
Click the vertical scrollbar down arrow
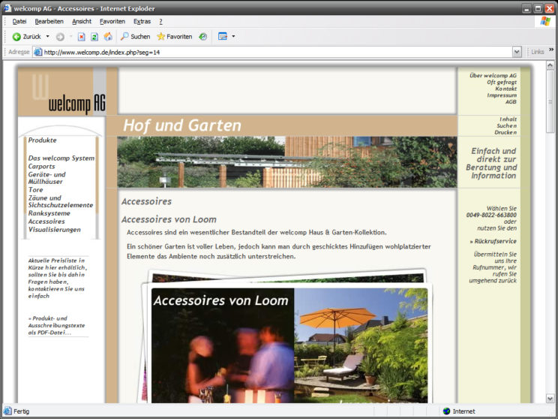[x=550, y=398]
